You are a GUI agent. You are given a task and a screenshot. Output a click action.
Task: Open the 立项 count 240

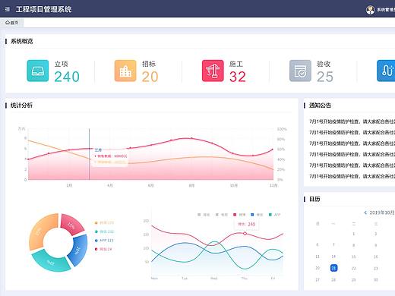pos(67,77)
